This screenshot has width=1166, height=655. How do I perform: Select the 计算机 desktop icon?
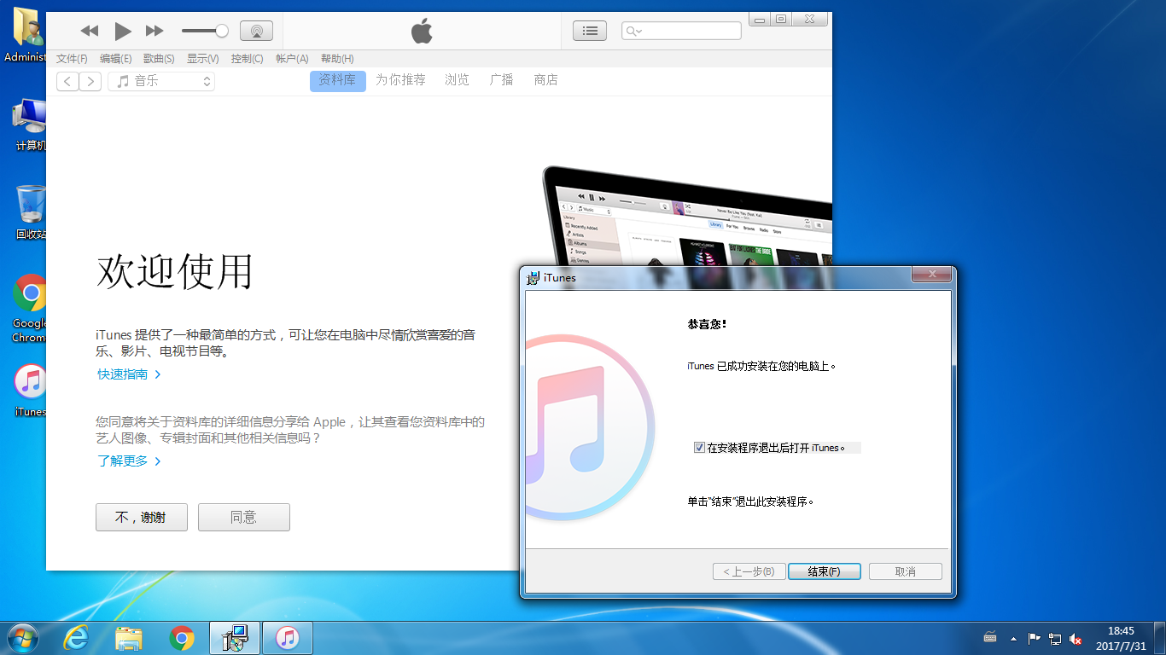click(x=30, y=125)
